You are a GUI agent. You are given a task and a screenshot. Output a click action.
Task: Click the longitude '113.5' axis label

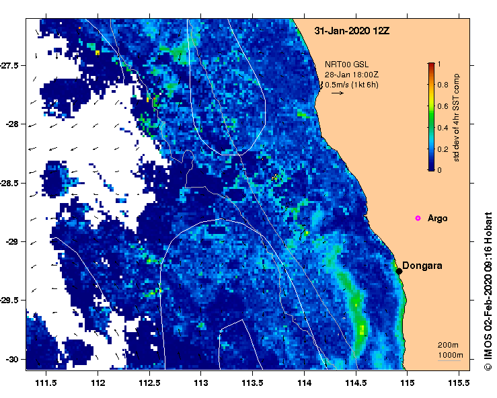[x=253, y=383]
